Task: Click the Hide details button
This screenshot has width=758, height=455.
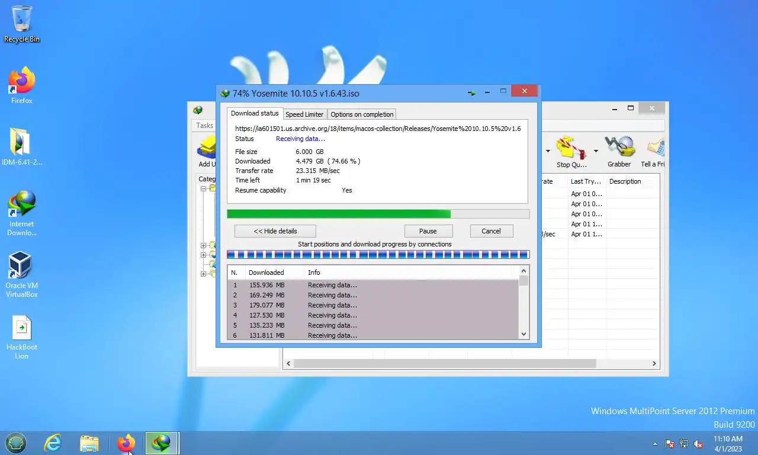Action: coord(275,231)
